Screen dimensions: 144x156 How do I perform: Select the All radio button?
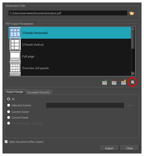point(9,99)
